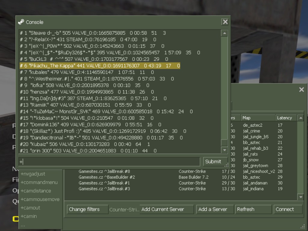Click the "Ing.Da[n]dy#3" player line
Screen dimensions: 308x231
point(93,98)
